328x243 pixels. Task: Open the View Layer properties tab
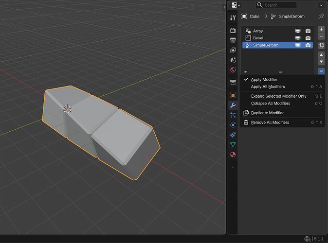point(233,50)
